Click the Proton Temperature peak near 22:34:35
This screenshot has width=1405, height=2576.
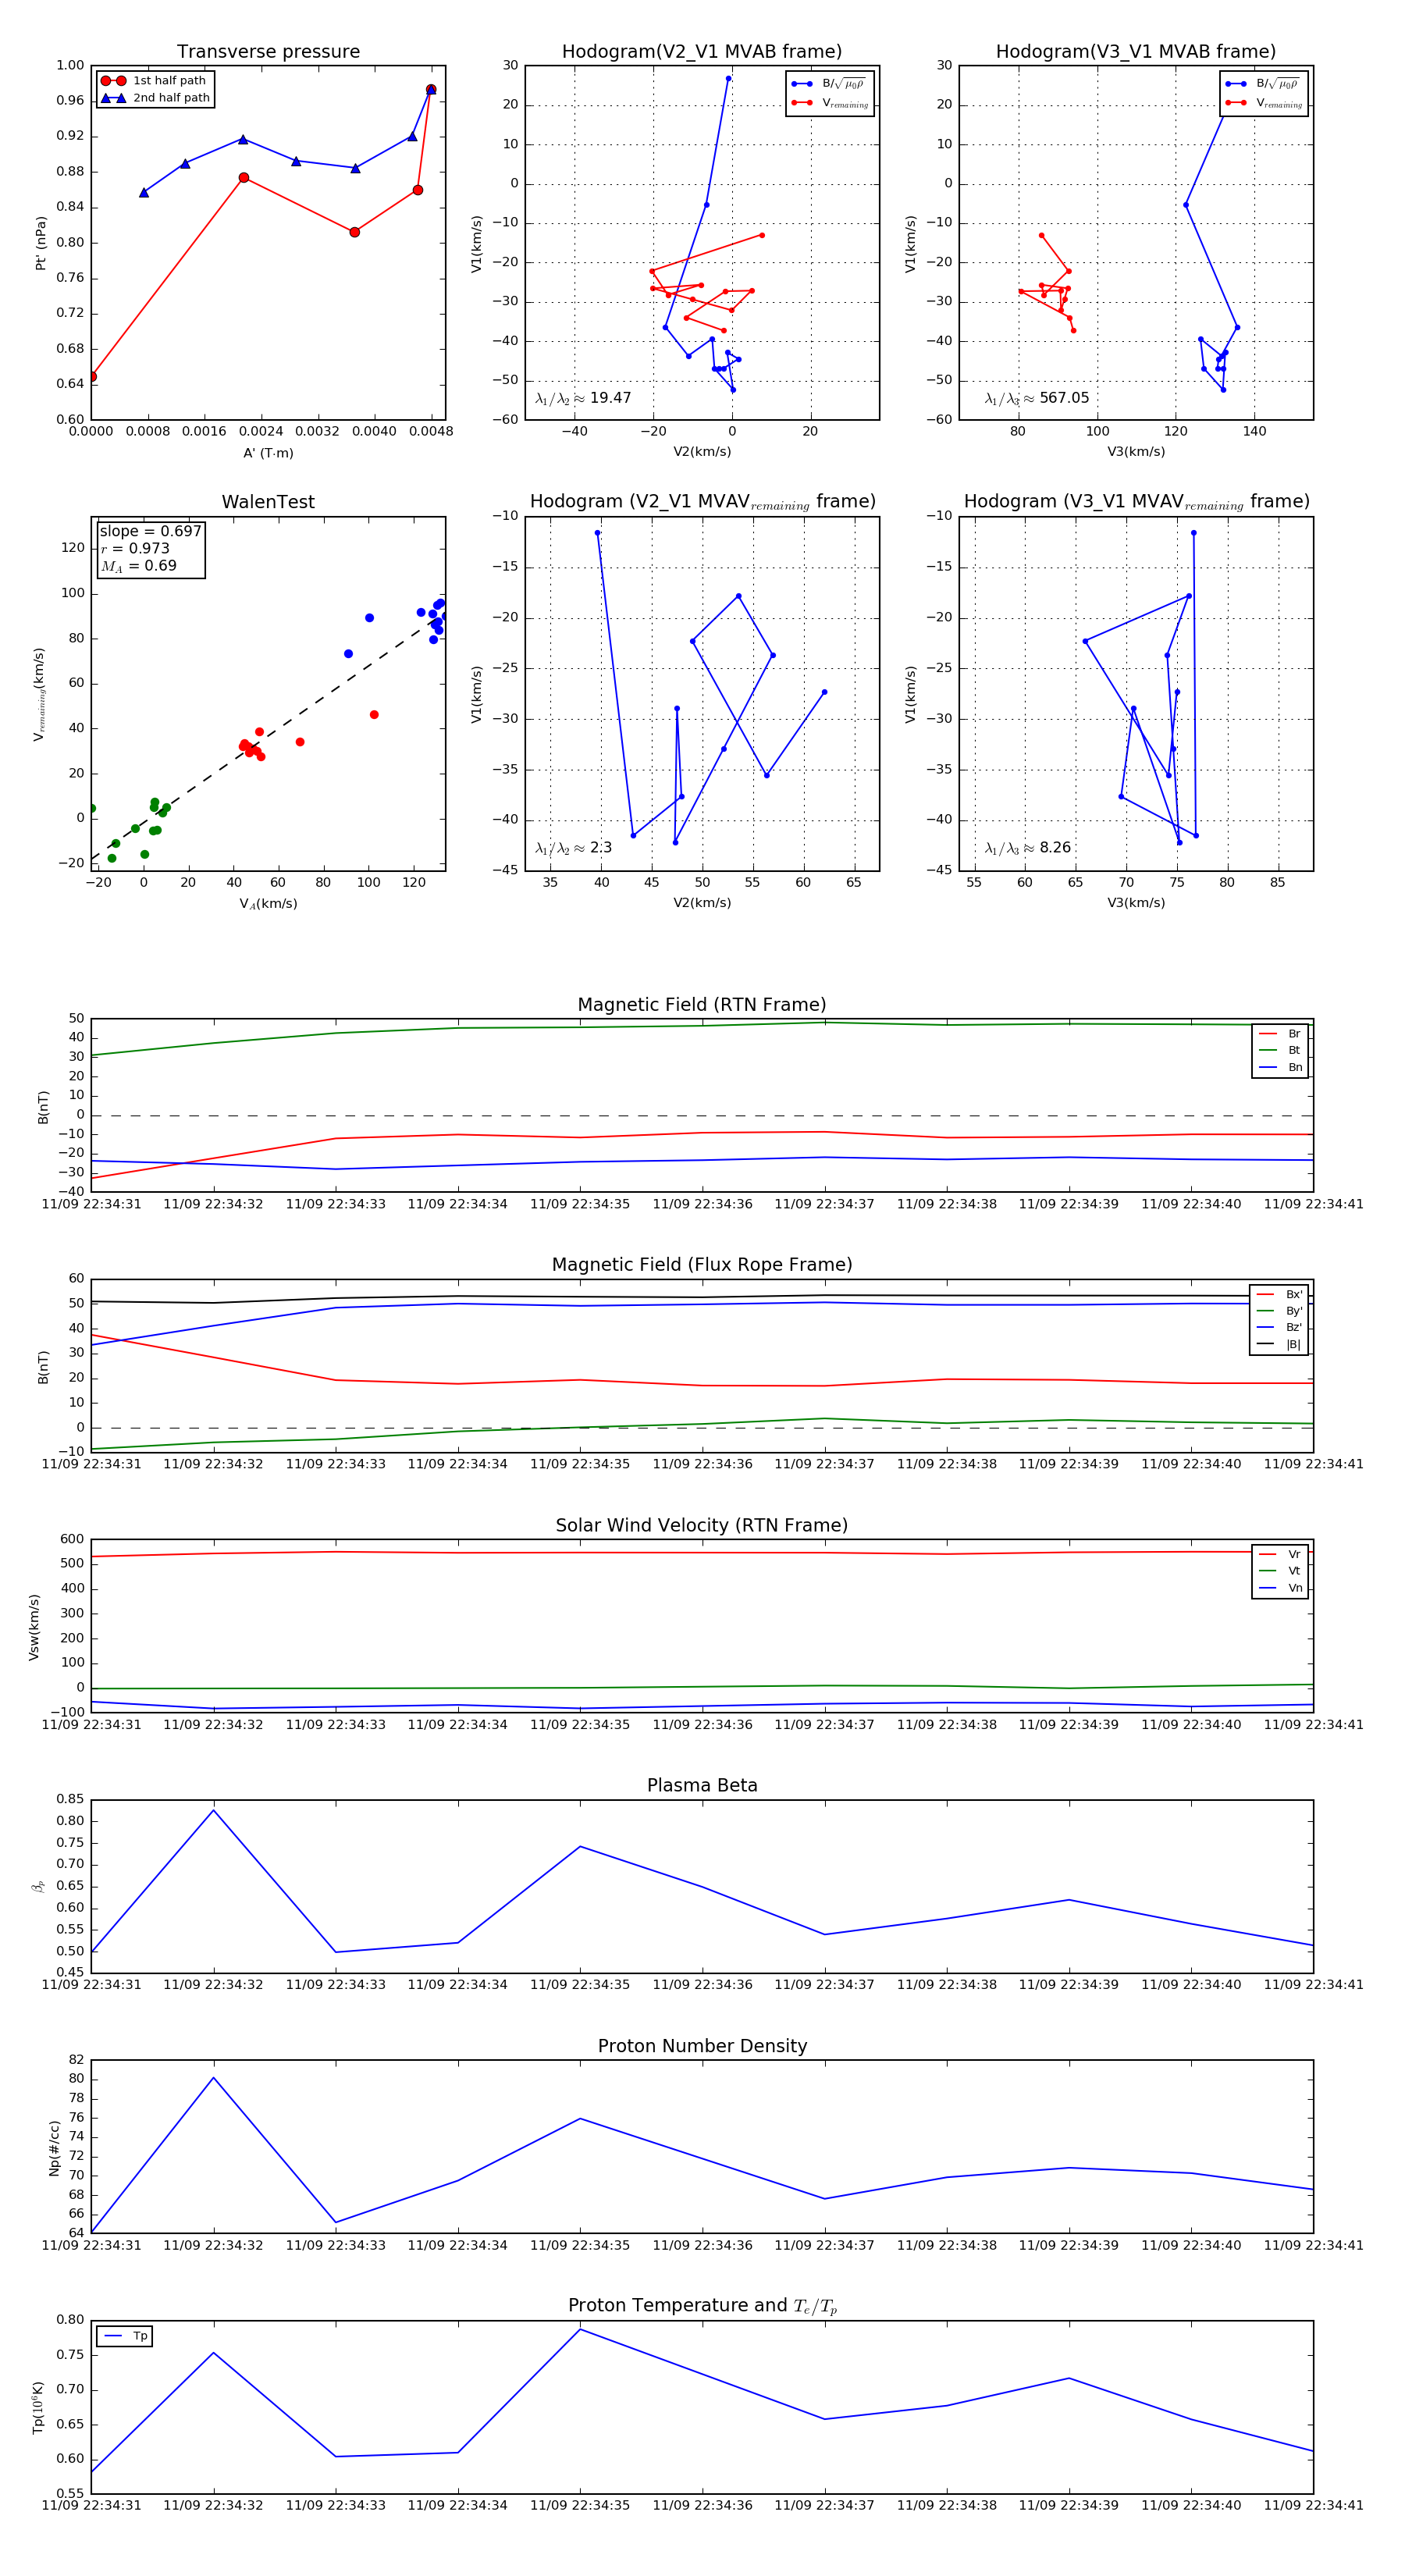pyautogui.click(x=580, y=2330)
